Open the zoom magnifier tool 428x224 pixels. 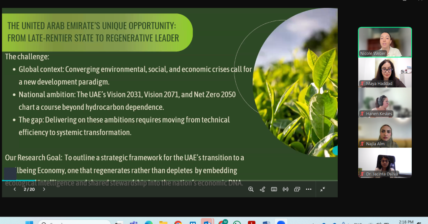click(251, 189)
